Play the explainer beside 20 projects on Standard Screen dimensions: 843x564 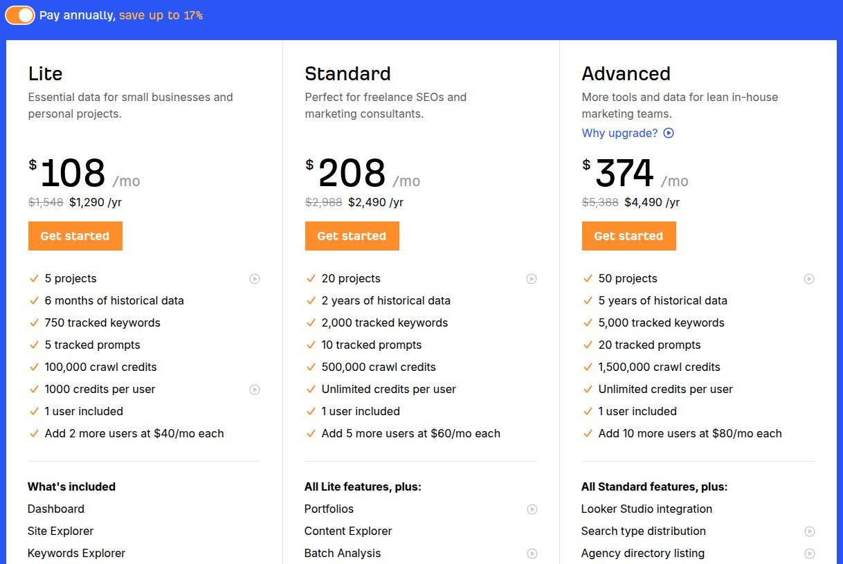pyautogui.click(x=532, y=278)
